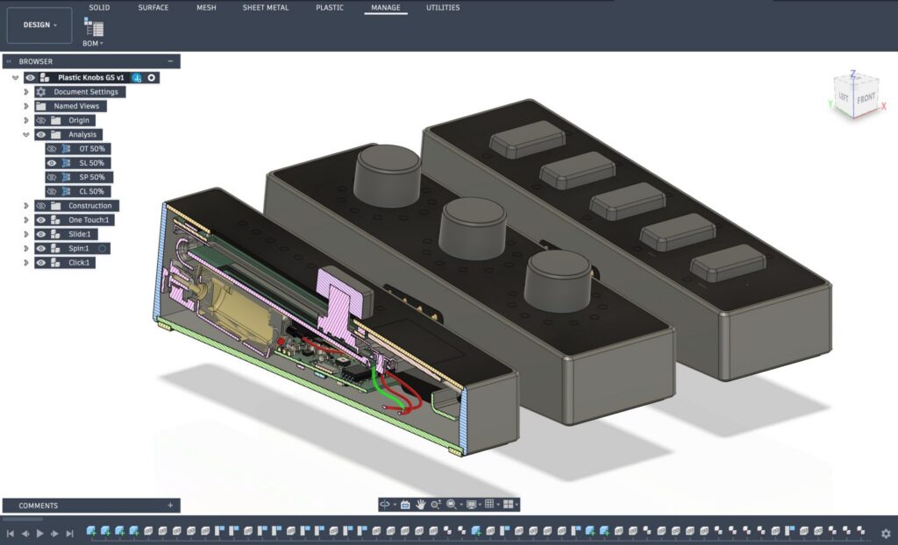Toggle visibility of Plastic Knobs GS v1
This screenshot has height=545, width=898.
(x=31, y=77)
